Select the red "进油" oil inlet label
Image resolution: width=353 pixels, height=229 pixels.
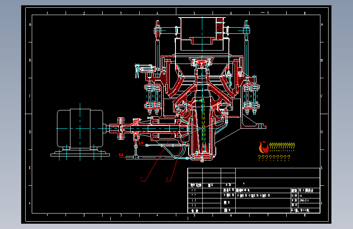pos(140,143)
